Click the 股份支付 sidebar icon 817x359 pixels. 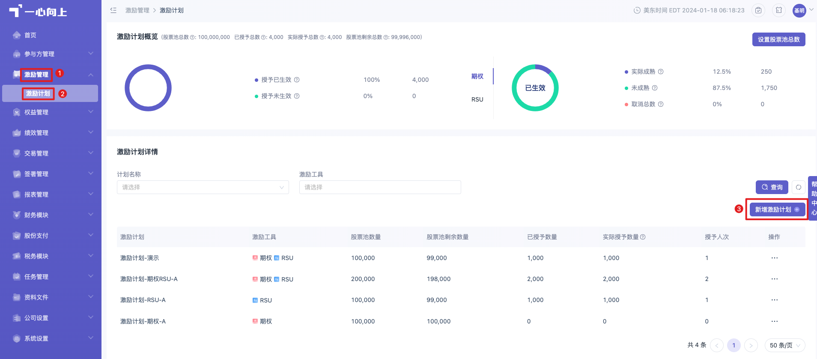tap(17, 236)
